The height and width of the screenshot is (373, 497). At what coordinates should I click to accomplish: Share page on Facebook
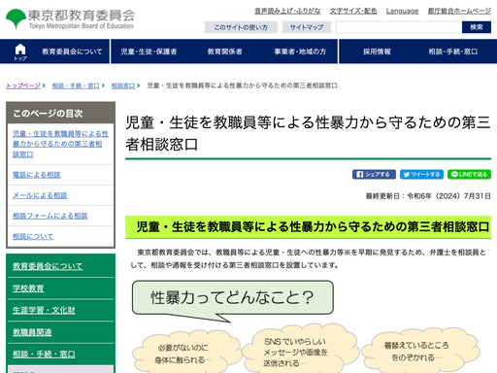click(374, 175)
